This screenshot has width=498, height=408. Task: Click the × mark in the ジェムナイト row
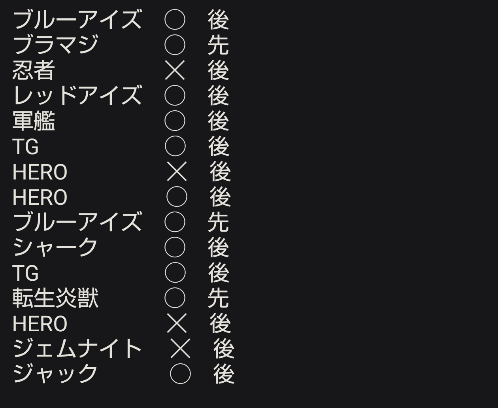(180, 349)
